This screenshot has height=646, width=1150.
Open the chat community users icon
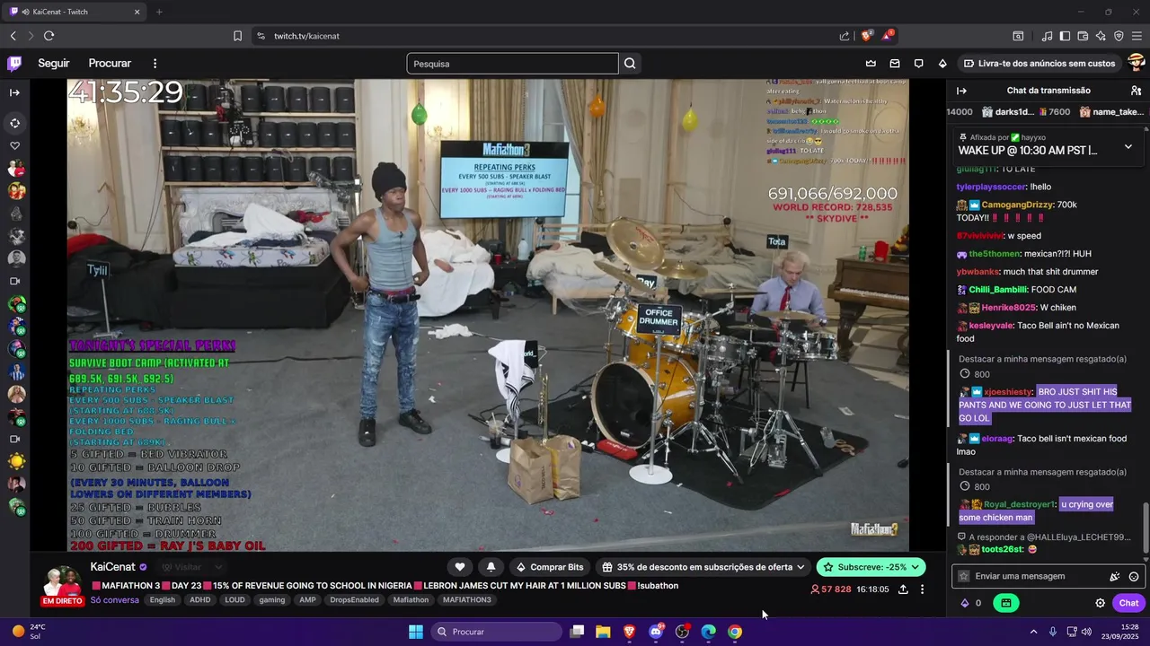(1136, 91)
